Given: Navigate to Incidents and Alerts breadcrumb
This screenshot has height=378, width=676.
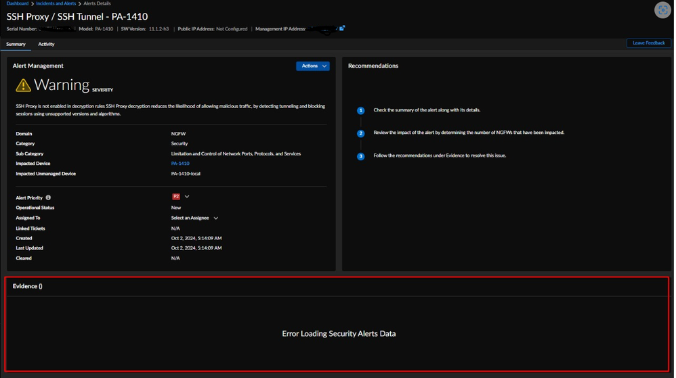Looking at the screenshot, I should click(56, 3).
